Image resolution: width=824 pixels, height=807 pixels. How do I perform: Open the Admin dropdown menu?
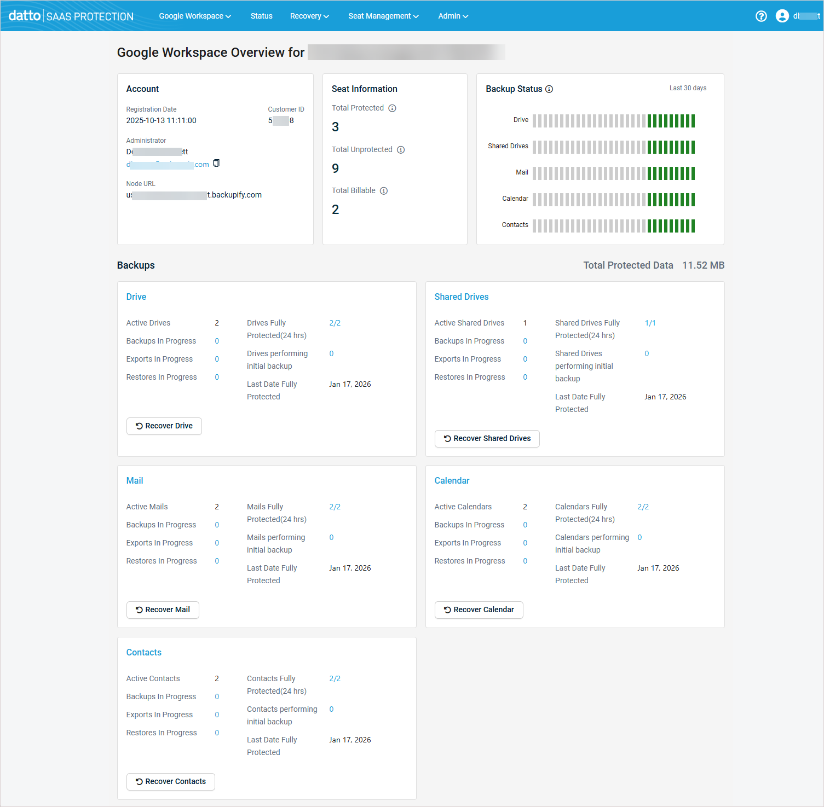pyautogui.click(x=453, y=16)
